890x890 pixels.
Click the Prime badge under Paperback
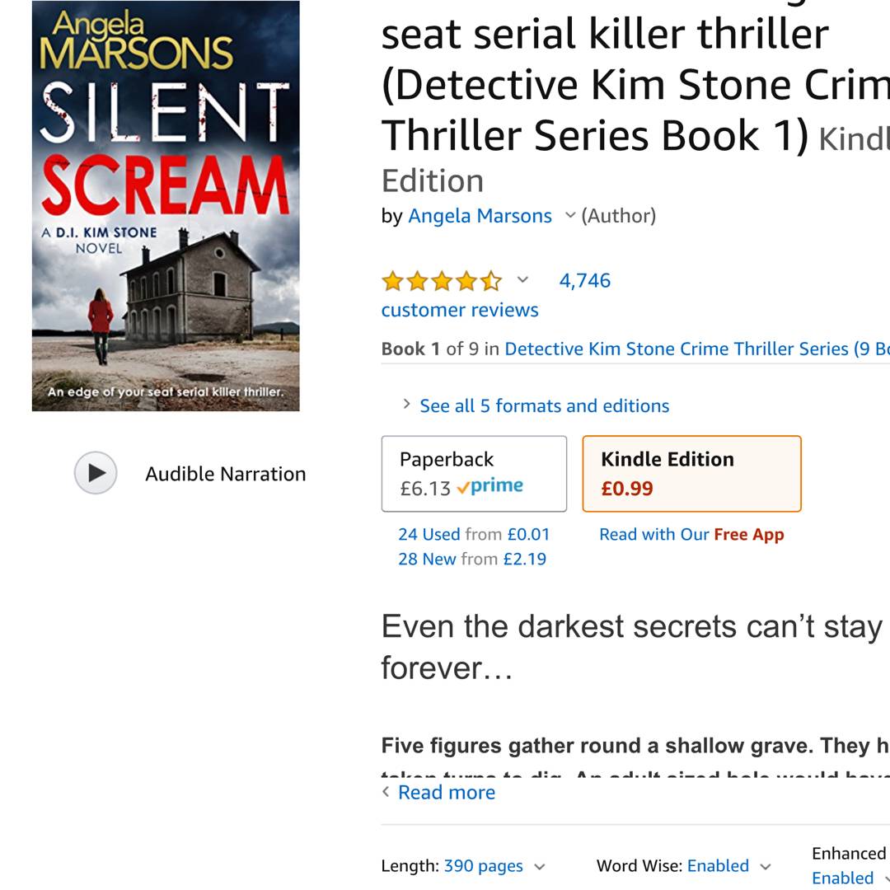pos(490,486)
